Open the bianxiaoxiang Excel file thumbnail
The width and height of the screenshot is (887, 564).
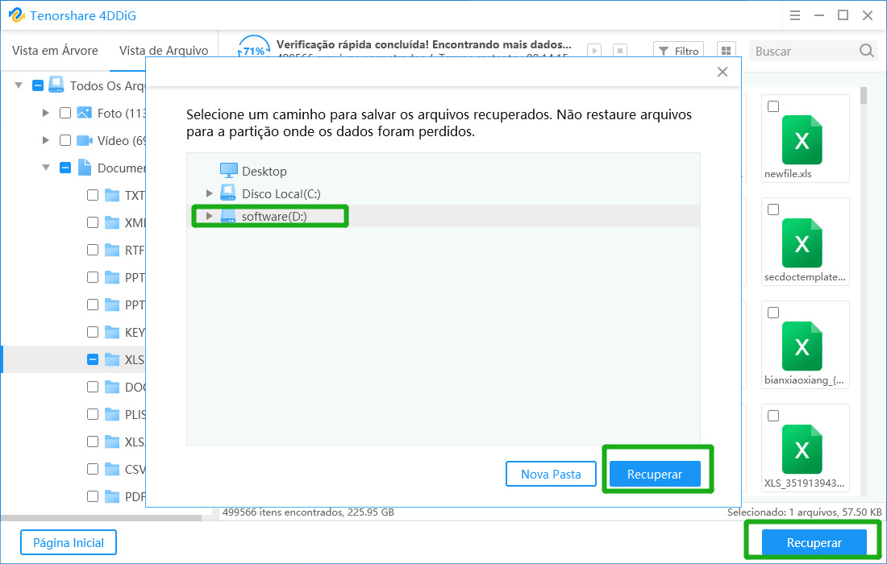802,346
